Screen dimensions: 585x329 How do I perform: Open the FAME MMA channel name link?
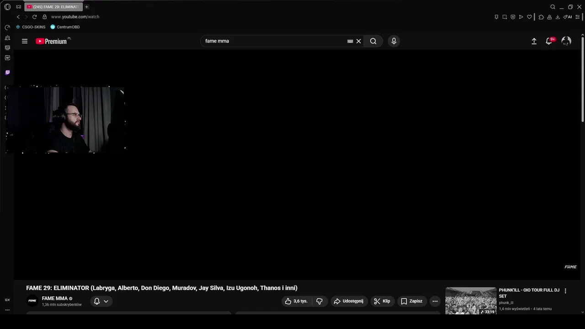pos(54,298)
